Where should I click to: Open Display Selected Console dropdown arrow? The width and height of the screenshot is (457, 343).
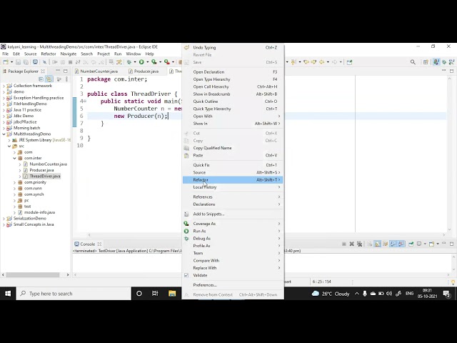(x=425, y=244)
